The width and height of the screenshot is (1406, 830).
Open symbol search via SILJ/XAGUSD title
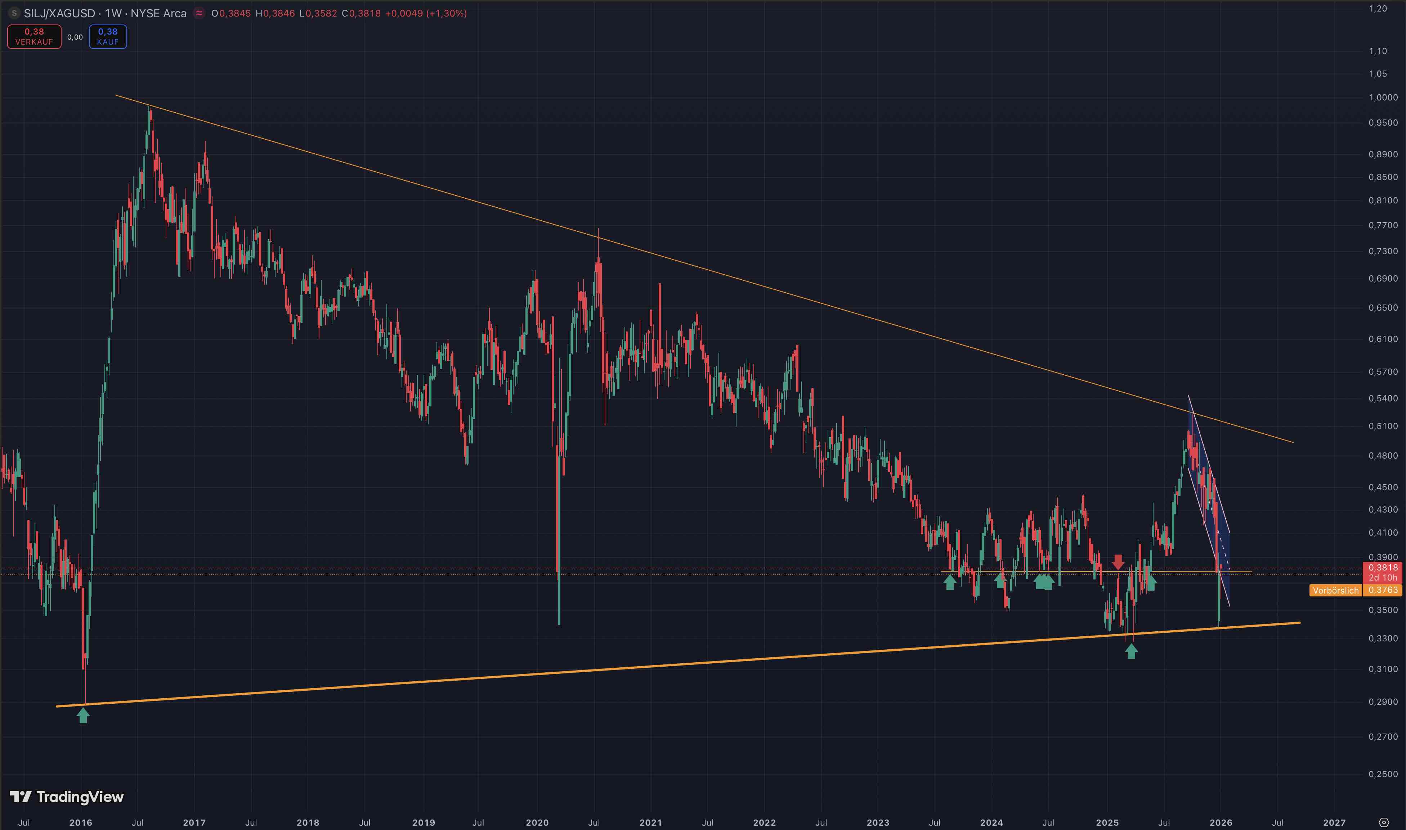click(x=59, y=13)
